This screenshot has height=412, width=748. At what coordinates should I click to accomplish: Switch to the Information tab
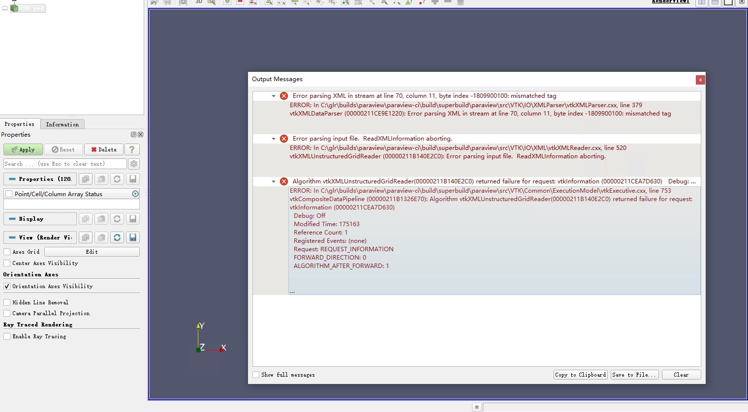(62, 124)
